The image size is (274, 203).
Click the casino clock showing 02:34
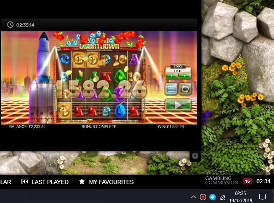pyautogui.click(x=263, y=181)
